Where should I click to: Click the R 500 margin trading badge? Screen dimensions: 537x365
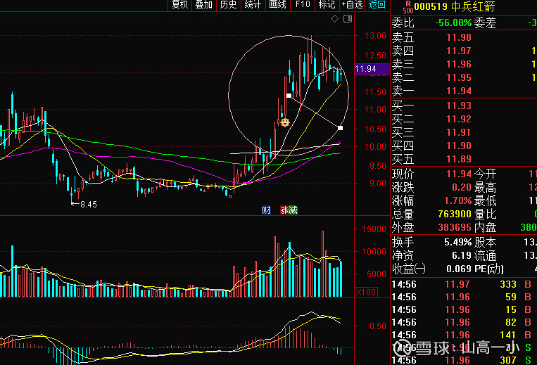[408, 7]
